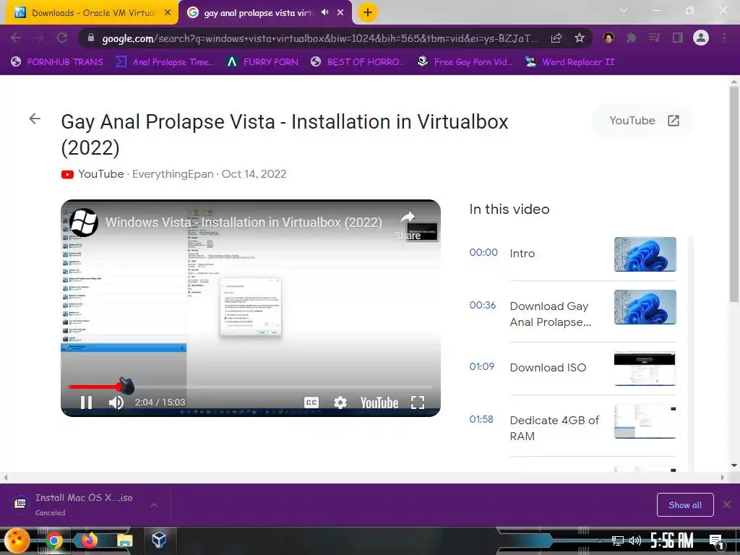Open the Start orb on taskbar
Image resolution: width=740 pixels, height=555 pixels.
click(17, 541)
